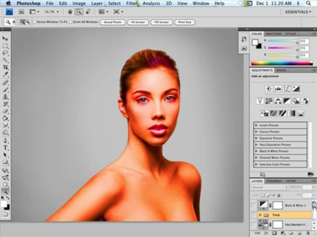317x237 pixels.
Task: Select the Rotate View tool in the application bar
Action: (x=88, y=12)
